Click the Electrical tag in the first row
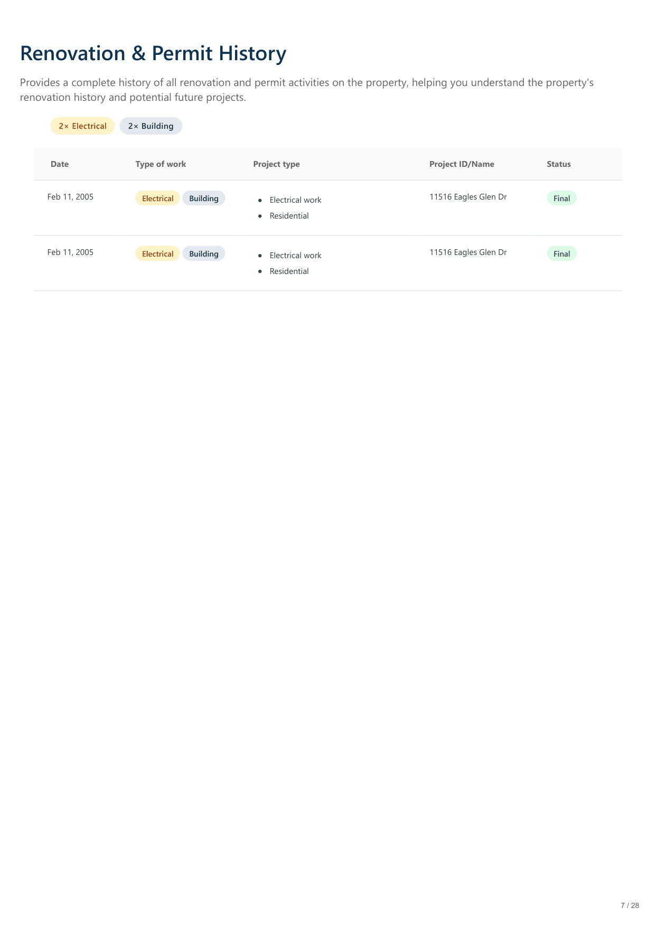The width and height of the screenshot is (656, 926). [157, 199]
